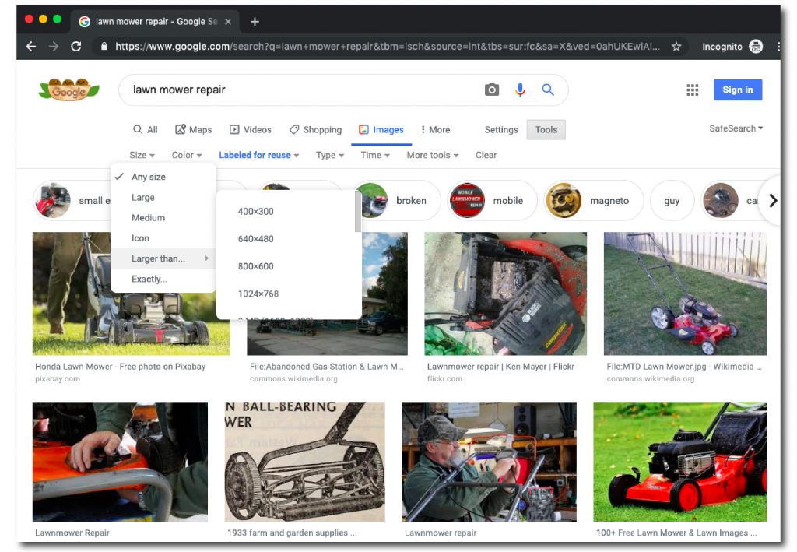Image resolution: width=797 pixels, height=552 pixels.
Task: Switch to the All results tab
Action: pos(146,129)
